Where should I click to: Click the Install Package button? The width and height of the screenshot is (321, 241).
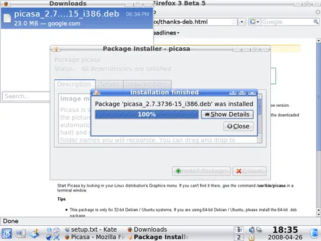[201, 171]
